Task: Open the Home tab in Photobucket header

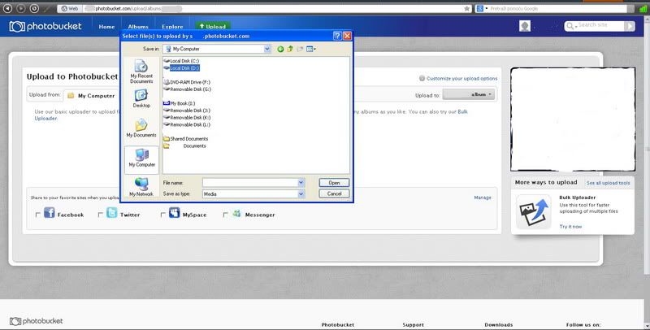Action: [106, 27]
